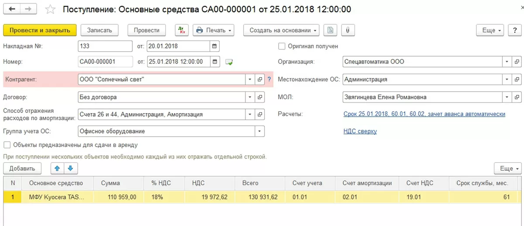Image resolution: width=524 pixels, height=226 pixels.
Task: Open the НДС сверху link
Action: [x=360, y=131]
